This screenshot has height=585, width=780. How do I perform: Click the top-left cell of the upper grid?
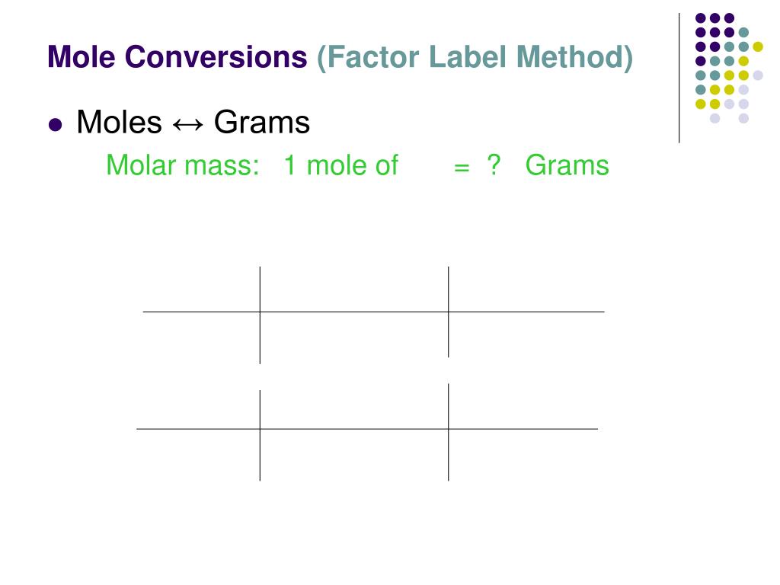click(x=201, y=289)
